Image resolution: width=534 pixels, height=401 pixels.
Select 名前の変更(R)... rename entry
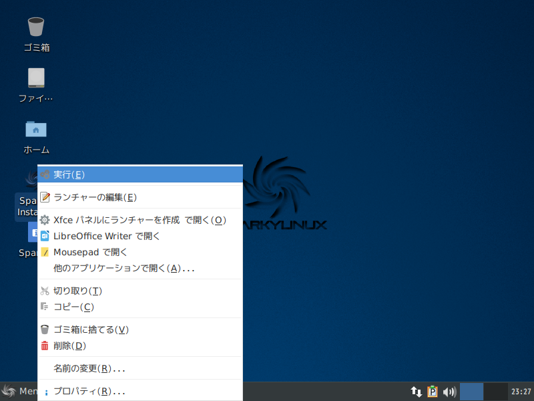140,369
